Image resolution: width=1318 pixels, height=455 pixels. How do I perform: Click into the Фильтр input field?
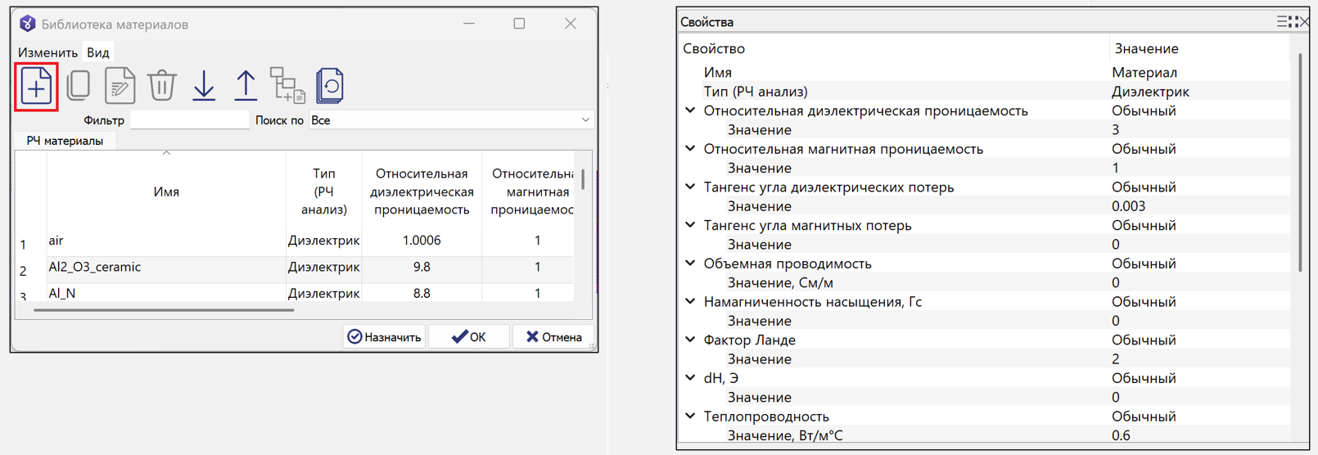[x=189, y=120]
